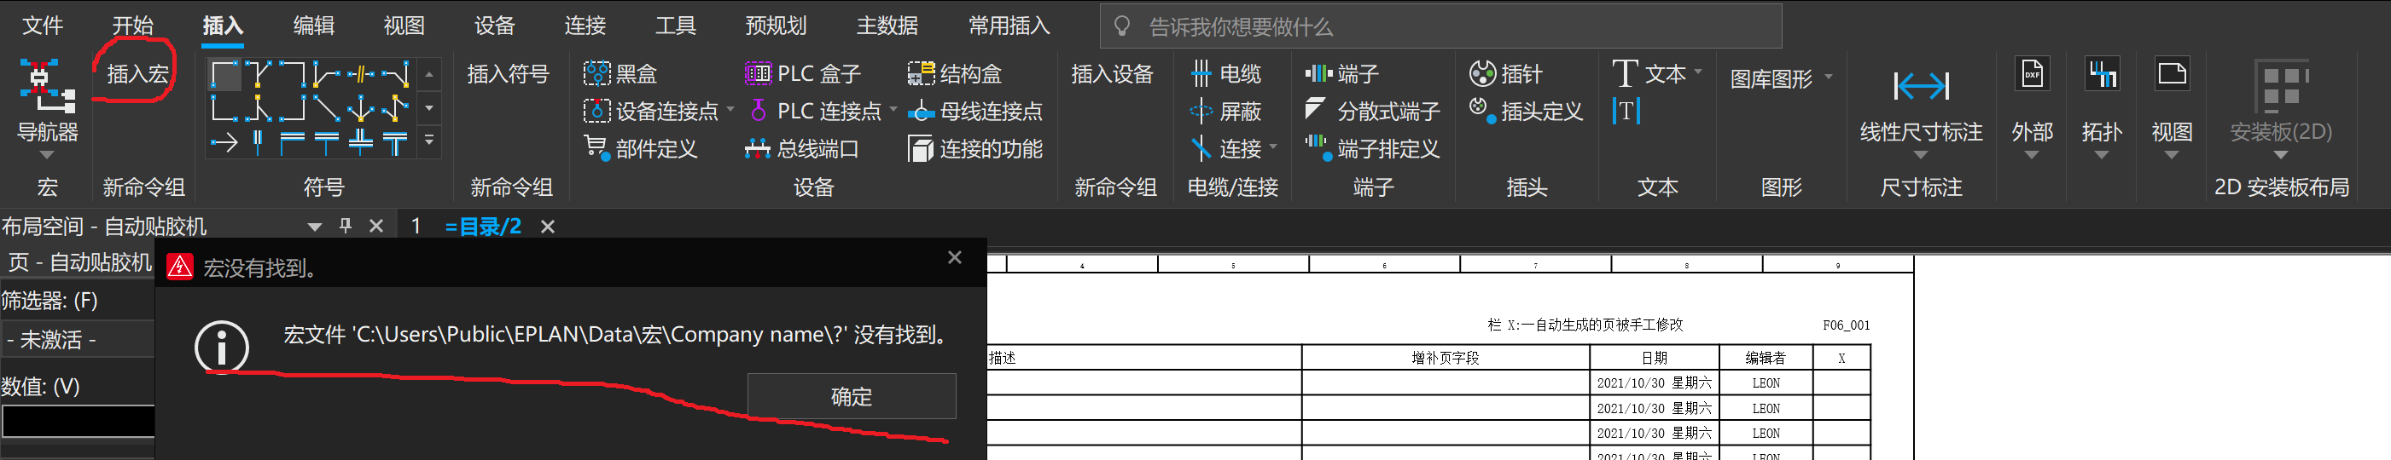The width and height of the screenshot is (2391, 460).
Task: Open the 筛选器 未激活 filter combo box
Action: [78, 339]
